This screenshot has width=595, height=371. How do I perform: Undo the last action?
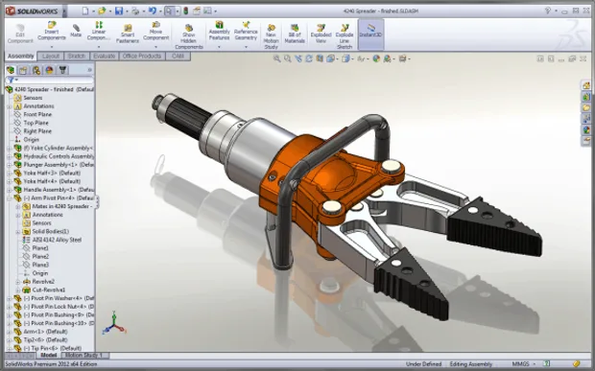(153, 11)
